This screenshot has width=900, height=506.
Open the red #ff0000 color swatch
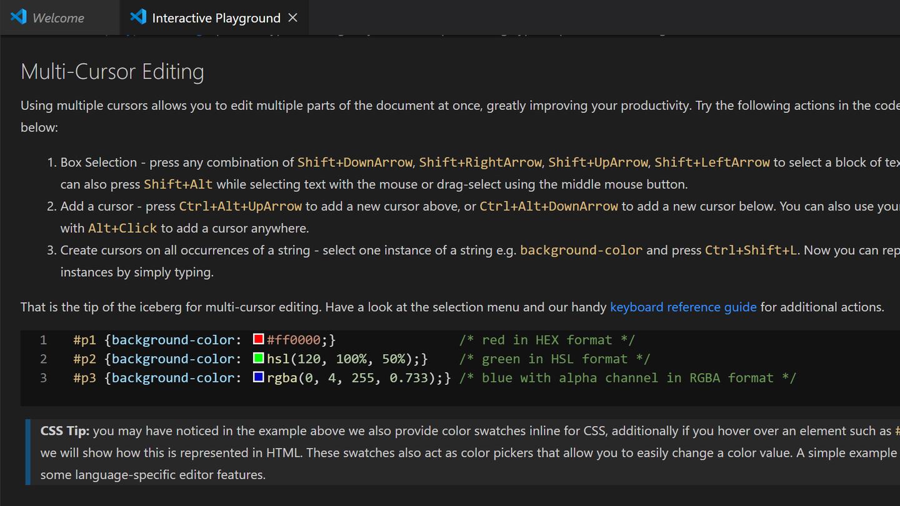pyautogui.click(x=259, y=339)
